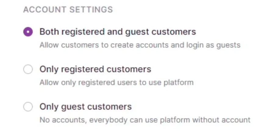The image size is (266, 133).
Task: Choose the middle account settings option
Action: pyautogui.click(x=28, y=70)
